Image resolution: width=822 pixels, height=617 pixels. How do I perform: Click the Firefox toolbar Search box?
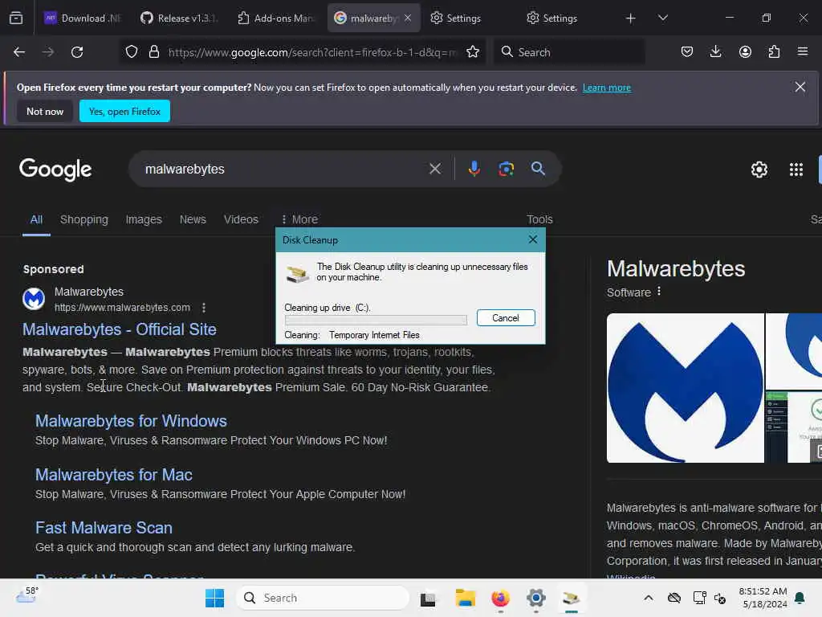point(569,52)
